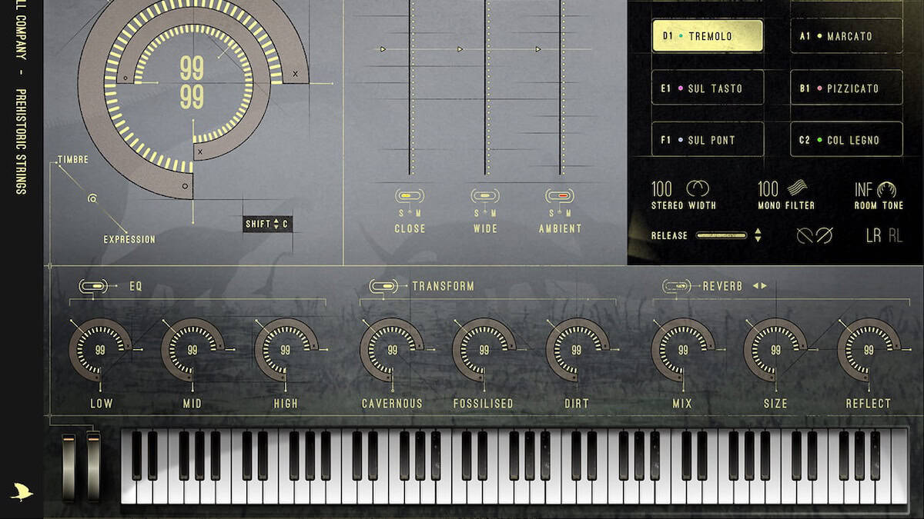Click the X marker on the outer ring
924x519 pixels.
tap(295, 74)
